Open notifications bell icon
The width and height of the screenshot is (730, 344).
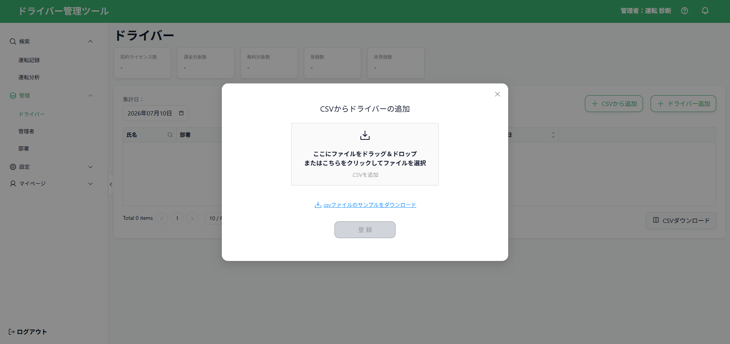705,11
